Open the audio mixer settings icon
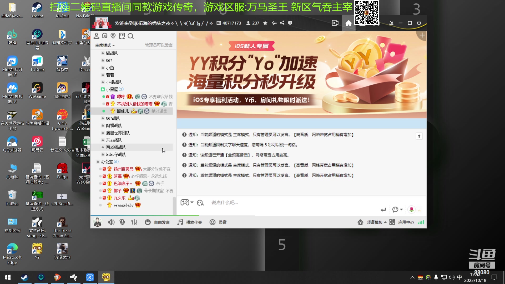Image resolution: width=505 pixels, height=284 pixels. [134, 222]
